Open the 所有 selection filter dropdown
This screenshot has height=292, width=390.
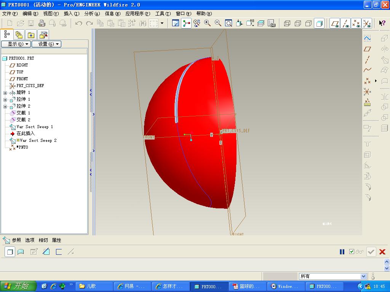[x=363, y=276]
